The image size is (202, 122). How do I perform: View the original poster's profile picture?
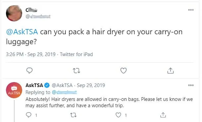pos(14,13)
